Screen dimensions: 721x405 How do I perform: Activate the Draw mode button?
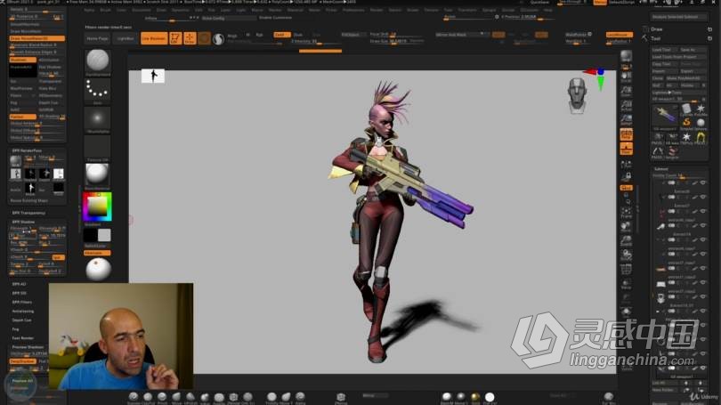click(190, 38)
